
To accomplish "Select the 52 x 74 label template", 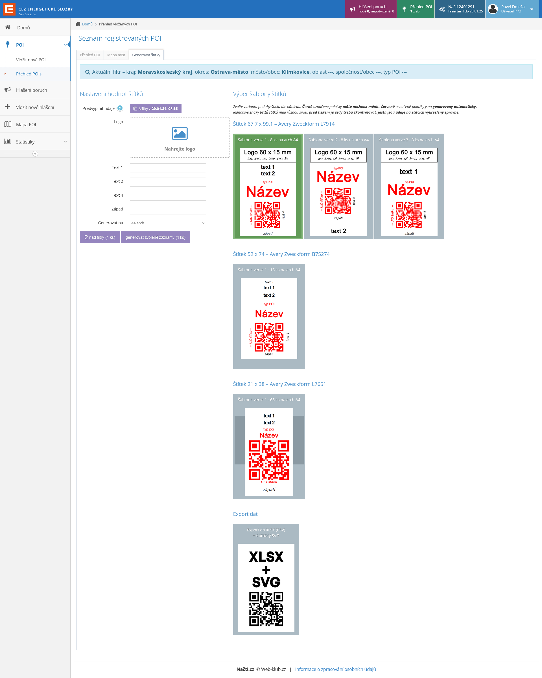I will [x=269, y=317].
